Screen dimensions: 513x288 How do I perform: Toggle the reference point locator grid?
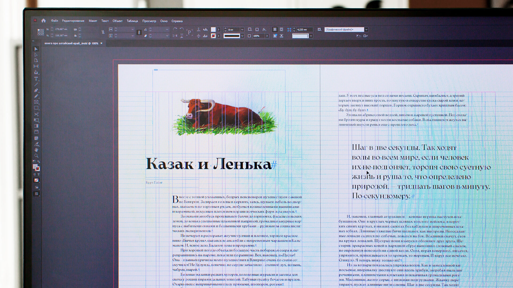click(41, 32)
